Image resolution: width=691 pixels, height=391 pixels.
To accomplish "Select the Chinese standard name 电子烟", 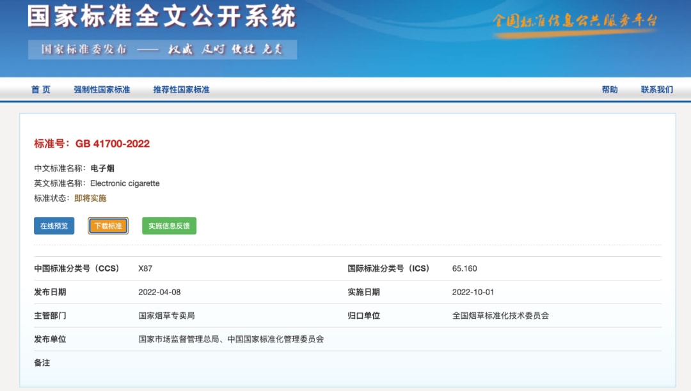I will click(102, 169).
